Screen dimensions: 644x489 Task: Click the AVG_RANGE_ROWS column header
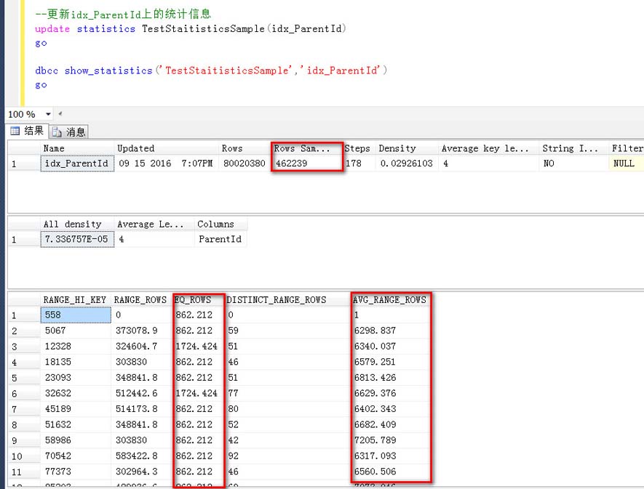click(x=389, y=299)
